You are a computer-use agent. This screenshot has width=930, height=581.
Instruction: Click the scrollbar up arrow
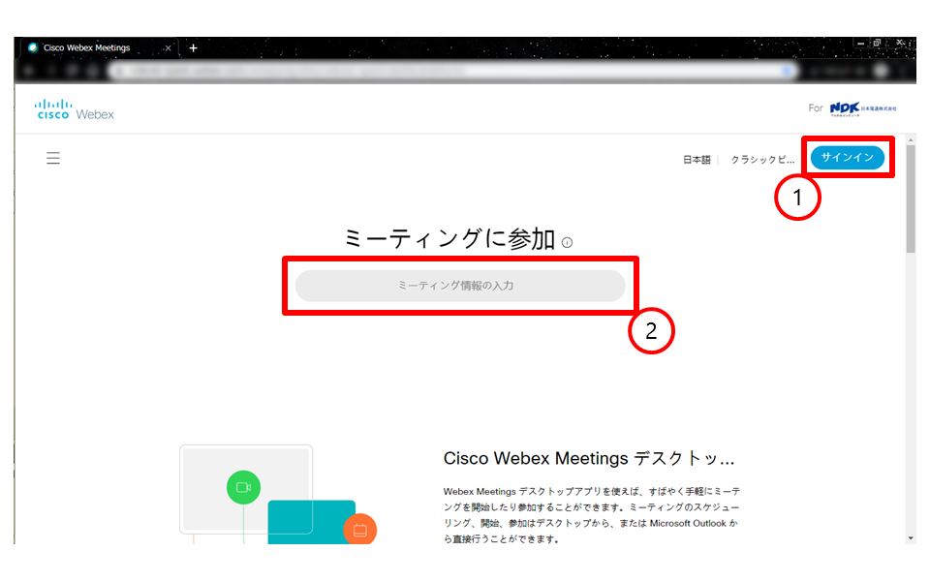coord(911,140)
